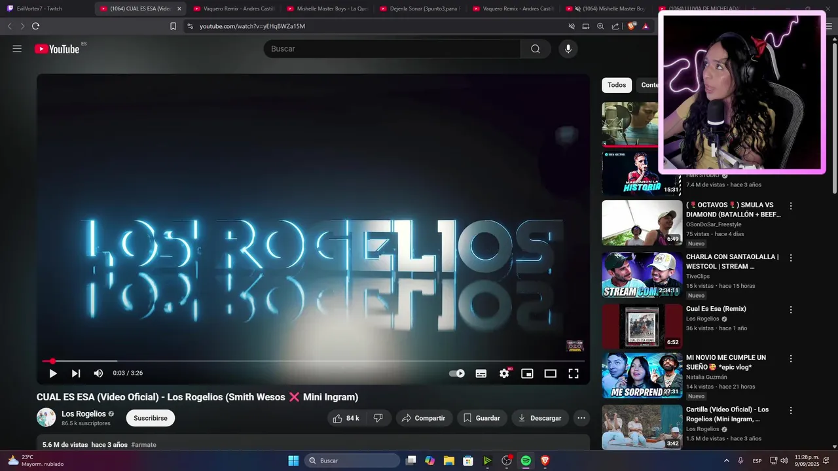838x471 pixels.
Task: Skip to next video in player
Action: (x=76, y=374)
